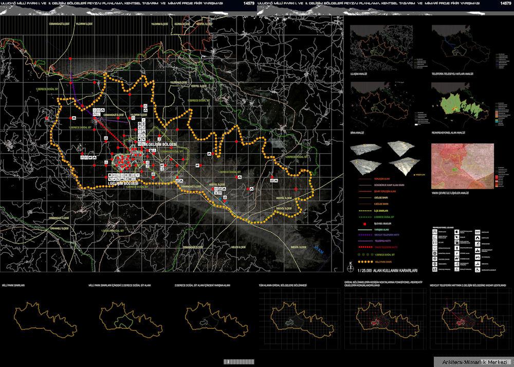This screenshot has height=367, width=514.
Task: Select the Fonksiyonel-Rekreatif Objelerin Konumlandırılması diagram
Action: click(385, 319)
